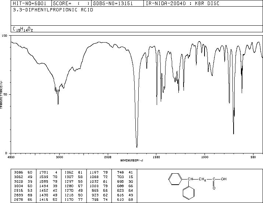Select peak table entry 965
Screen dimensions: 263x203
[x=100, y=191]
